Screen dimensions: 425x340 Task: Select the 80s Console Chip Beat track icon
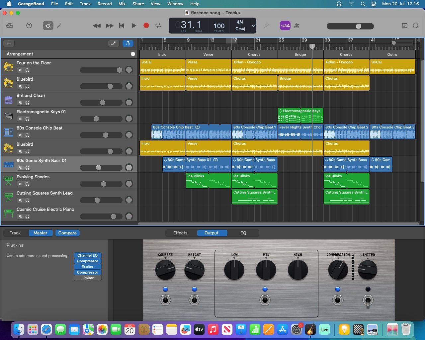[9, 132]
